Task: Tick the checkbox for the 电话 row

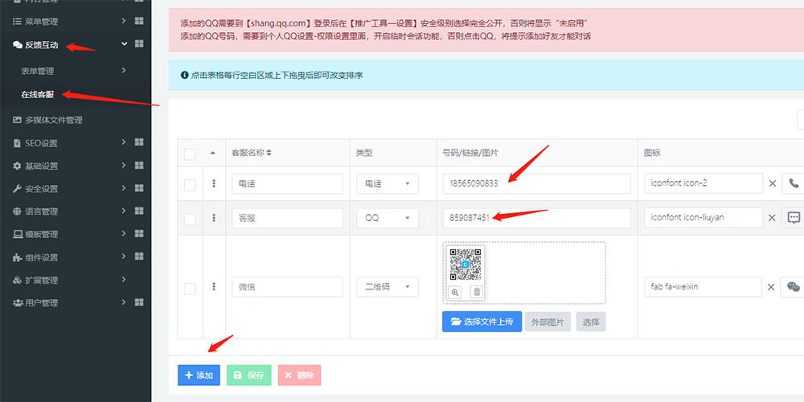Action: [190, 184]
